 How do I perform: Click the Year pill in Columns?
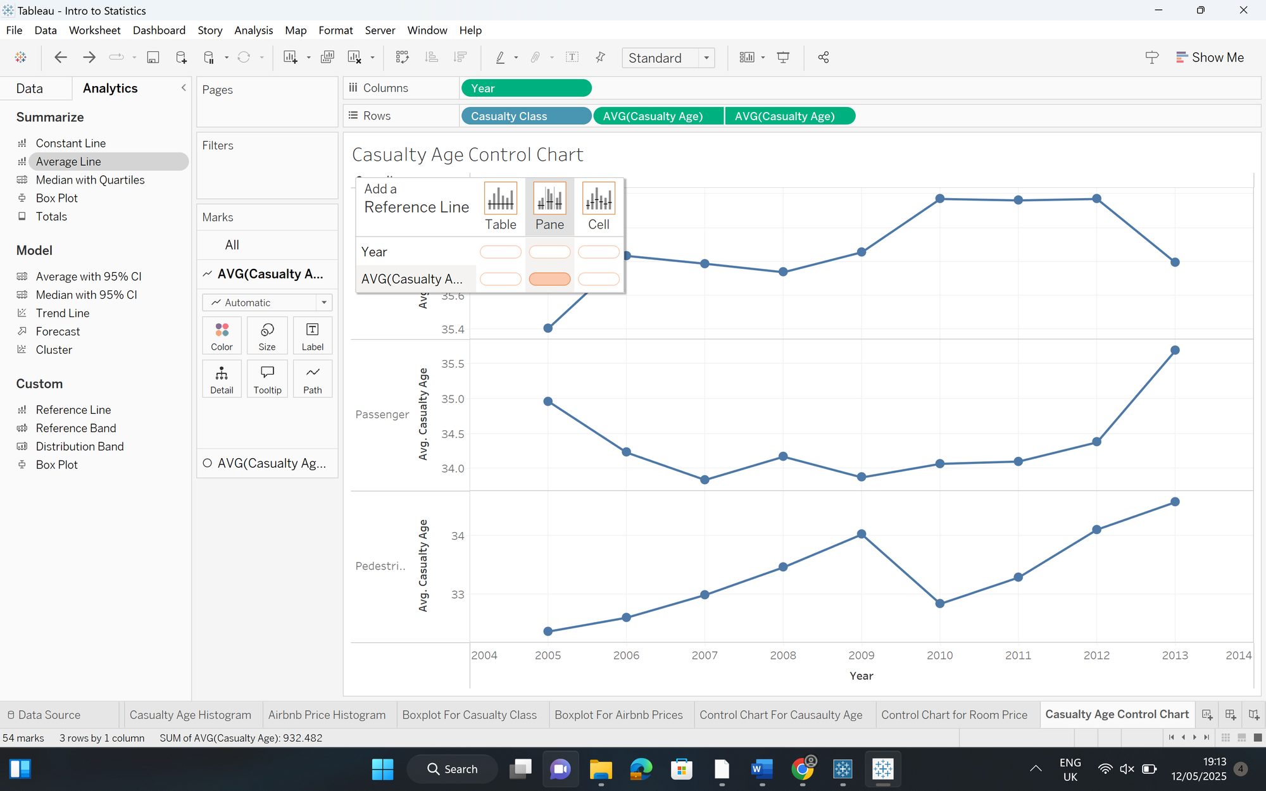click(527, 89)
